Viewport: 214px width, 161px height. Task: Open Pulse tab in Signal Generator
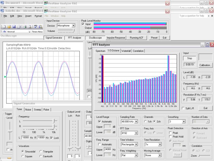[x=46, y=109]
